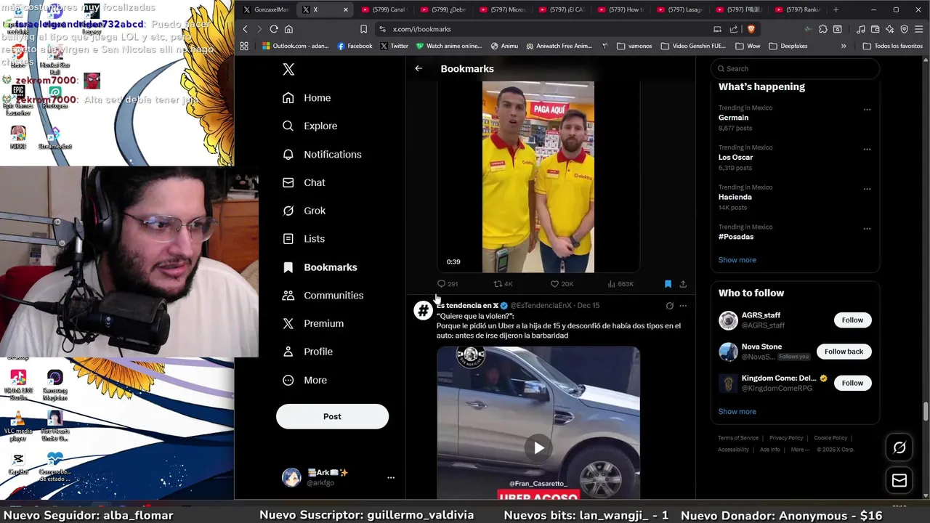Open the floating messages envelope button

click(x=899, y=480)
